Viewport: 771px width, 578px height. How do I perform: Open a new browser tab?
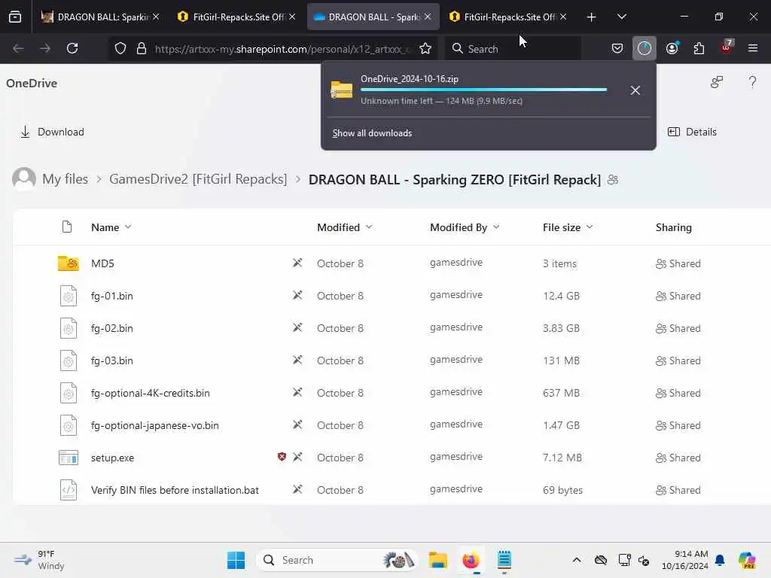[591, 17]
